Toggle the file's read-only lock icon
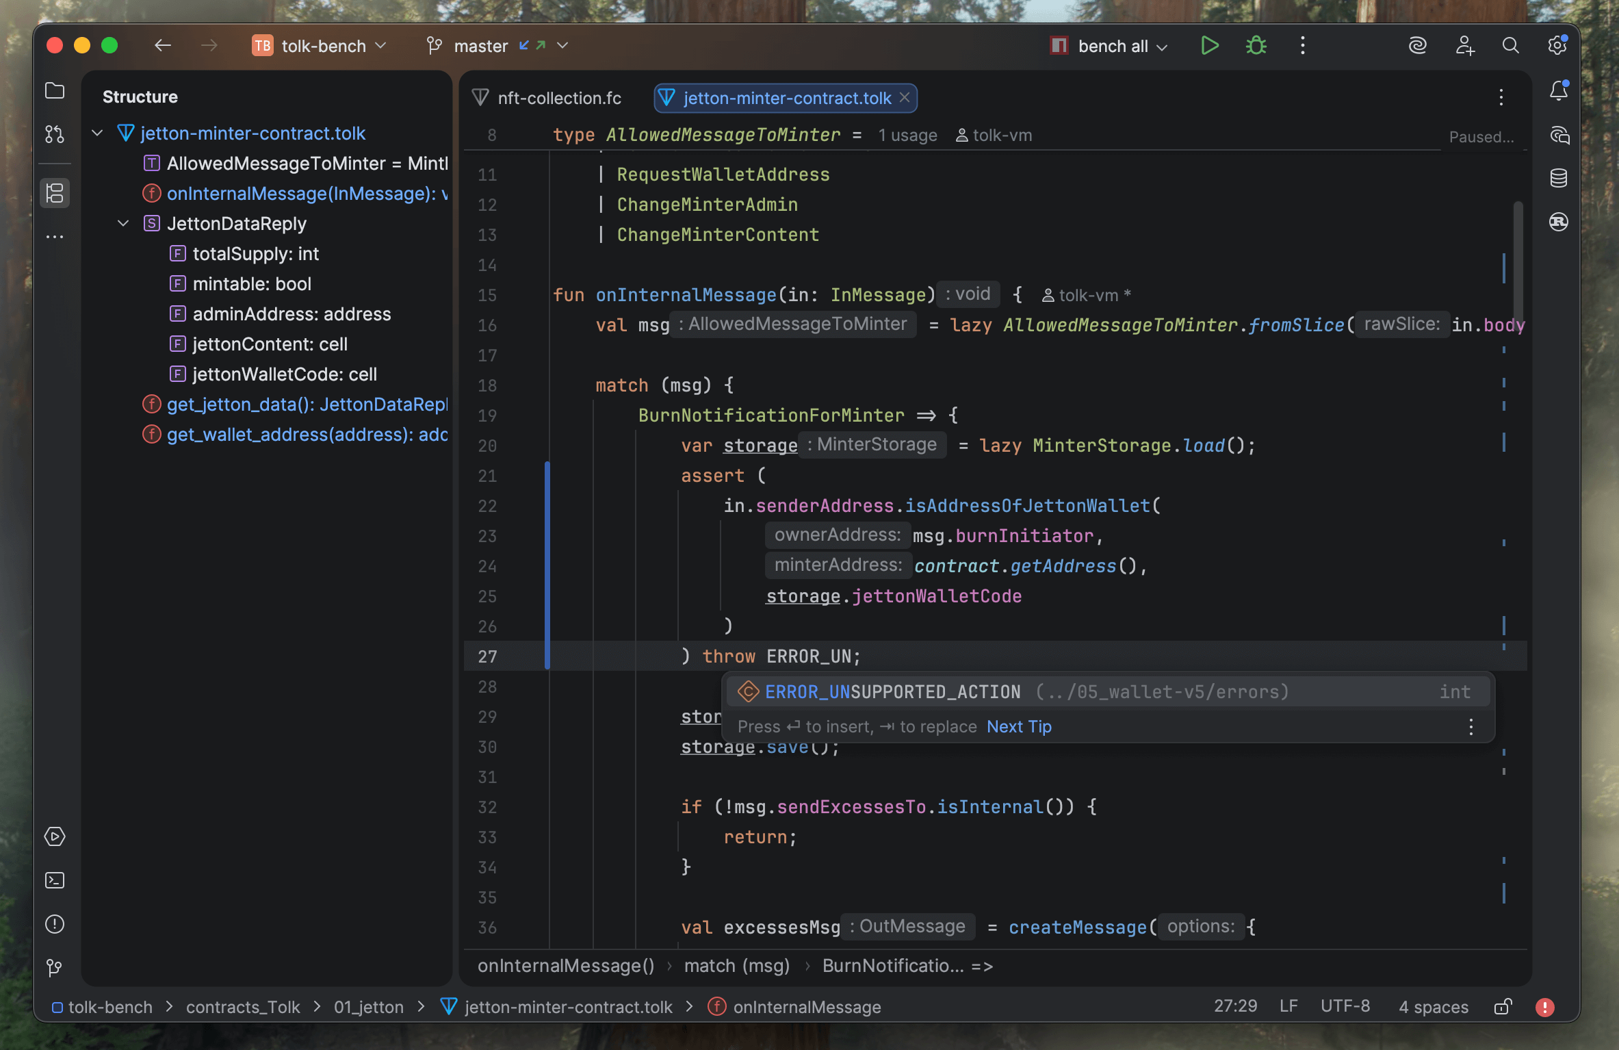 click(x=1503, y=1007)
